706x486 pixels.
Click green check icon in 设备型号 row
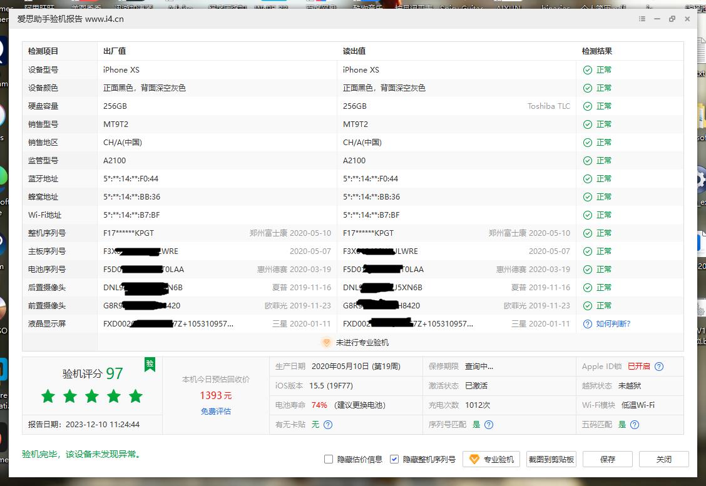(x=587, y=70)
